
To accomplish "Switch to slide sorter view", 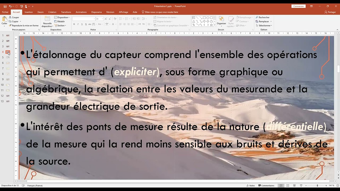I will click(288, 185).
